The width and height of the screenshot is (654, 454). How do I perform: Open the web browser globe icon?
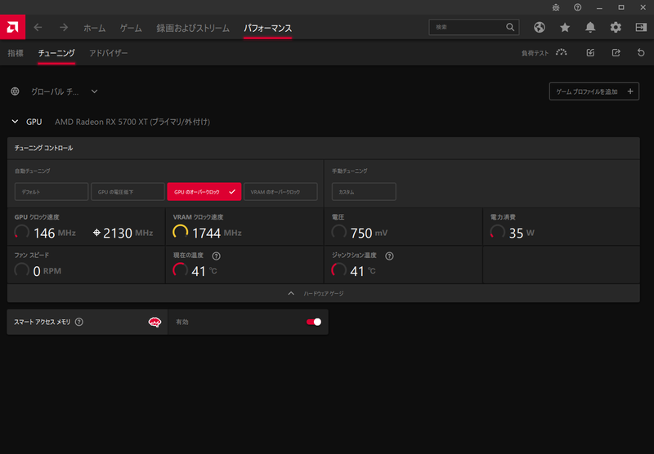pos(540,27)
